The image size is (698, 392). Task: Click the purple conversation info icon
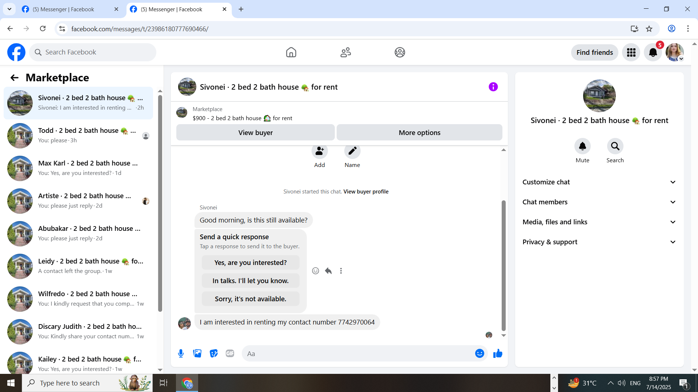point(493,87)
